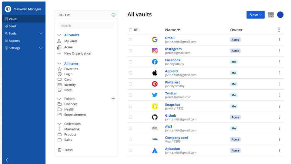Check the select All checkbox
Viewport: 291px width, 164px height.
pos(131,30)
